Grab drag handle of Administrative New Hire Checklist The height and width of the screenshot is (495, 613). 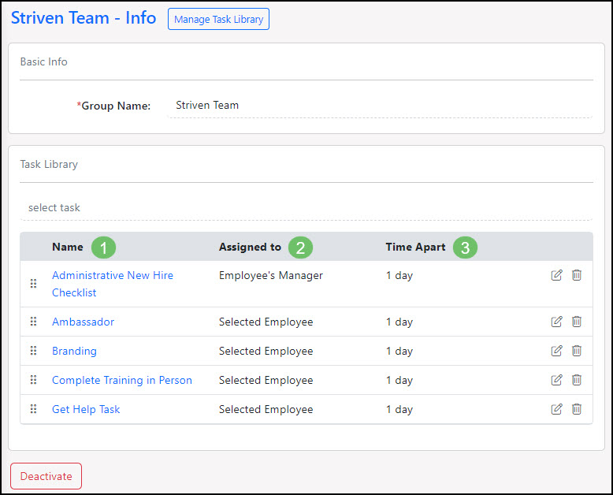[34, 284]
